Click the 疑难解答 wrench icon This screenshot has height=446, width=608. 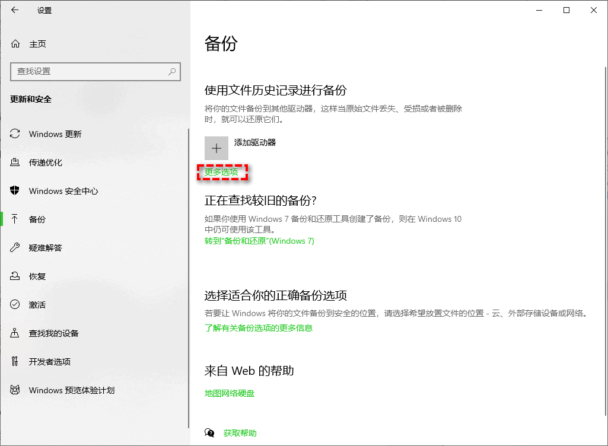15,248
